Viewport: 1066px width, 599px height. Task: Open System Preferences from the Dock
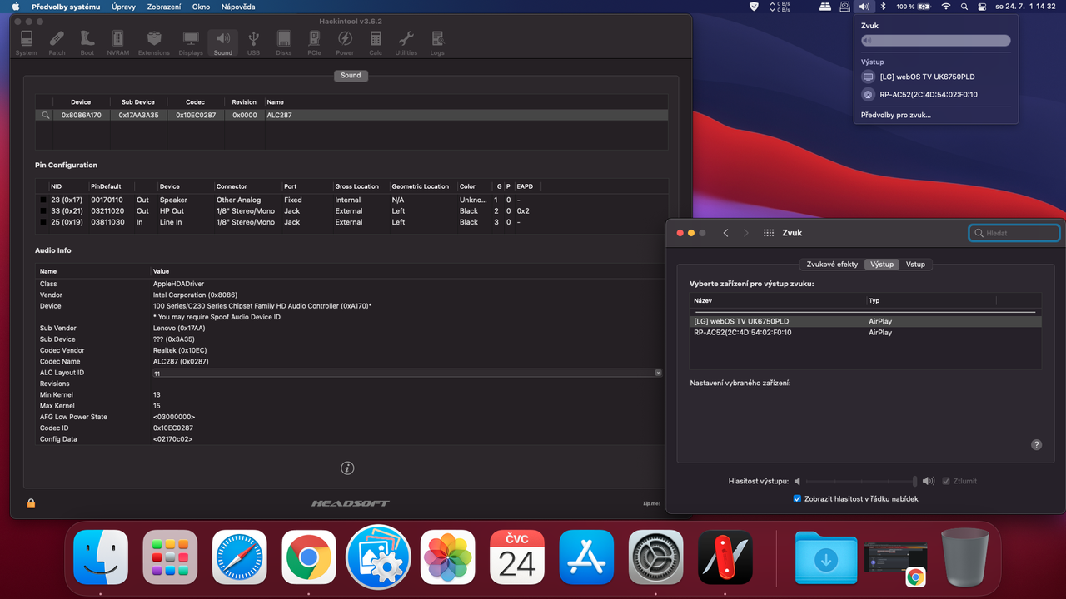(x=656, y=557)
